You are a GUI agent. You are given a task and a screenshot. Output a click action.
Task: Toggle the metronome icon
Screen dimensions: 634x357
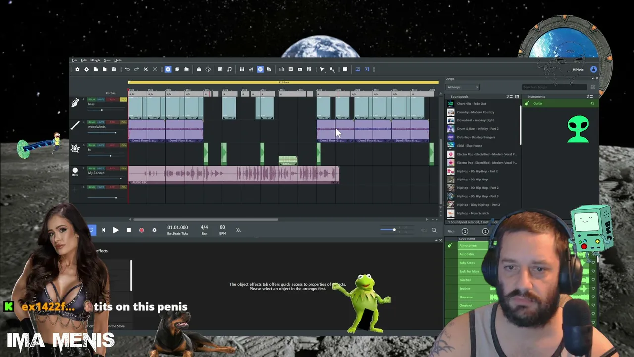(x=238, y=230)
